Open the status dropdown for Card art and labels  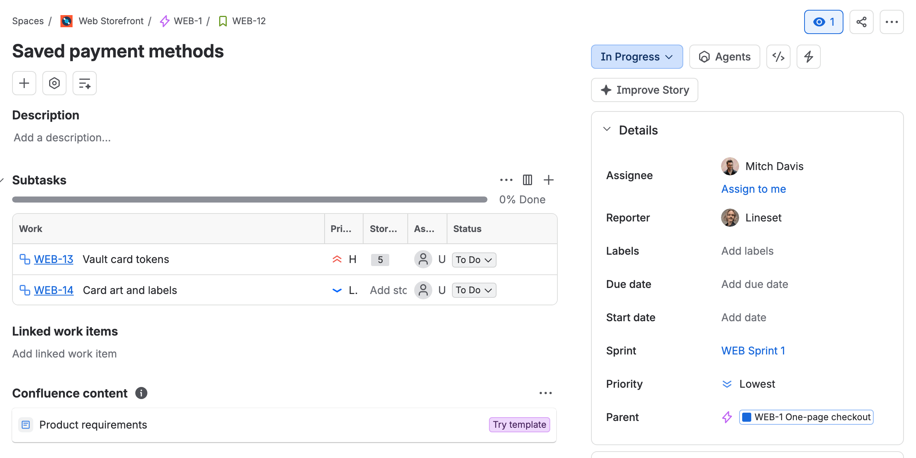tap(474, 290)
